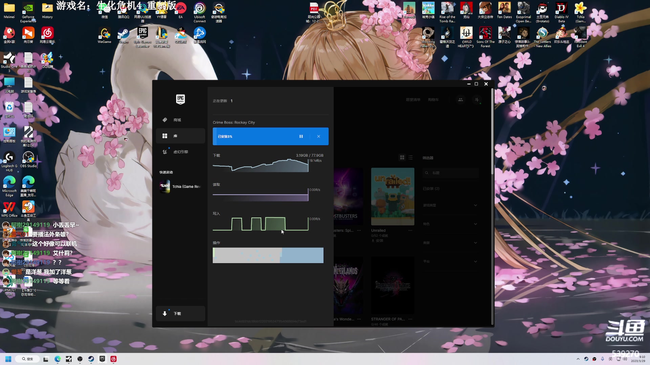Viewport: 650px width, 365px height.
Task: Expand the 类别 category filter
Action: [x=450, y=243]
